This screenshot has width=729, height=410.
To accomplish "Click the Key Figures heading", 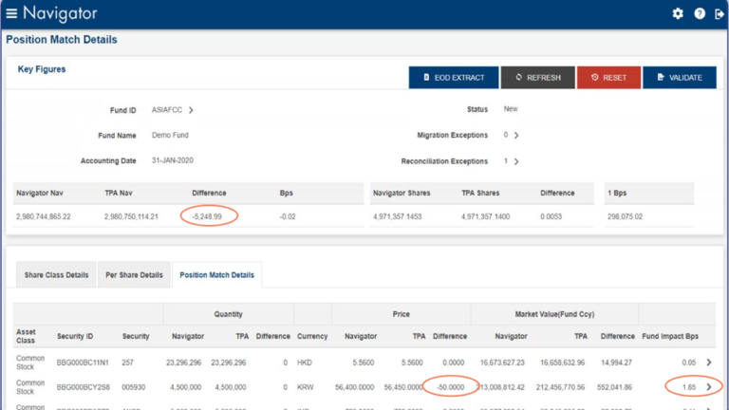I will click(42, 69).
